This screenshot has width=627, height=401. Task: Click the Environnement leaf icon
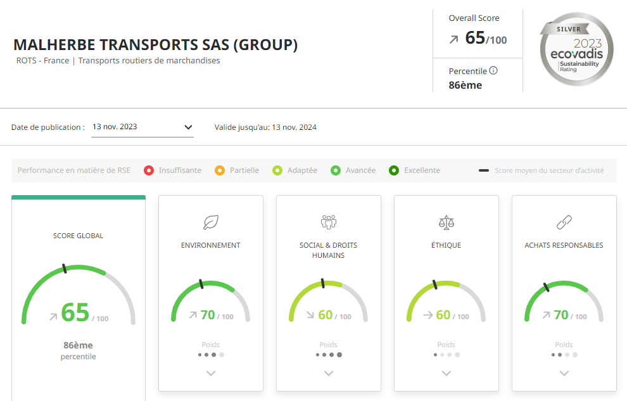[x=211, y=222]
